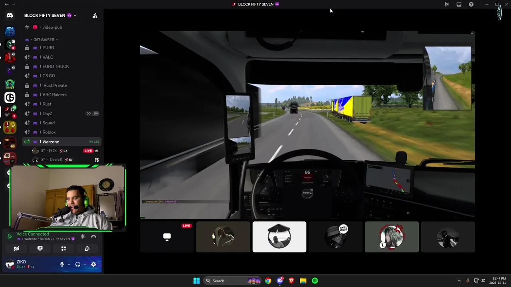
Task: Focus the main Euro Truck stream view
Action: tap(307, 125)
